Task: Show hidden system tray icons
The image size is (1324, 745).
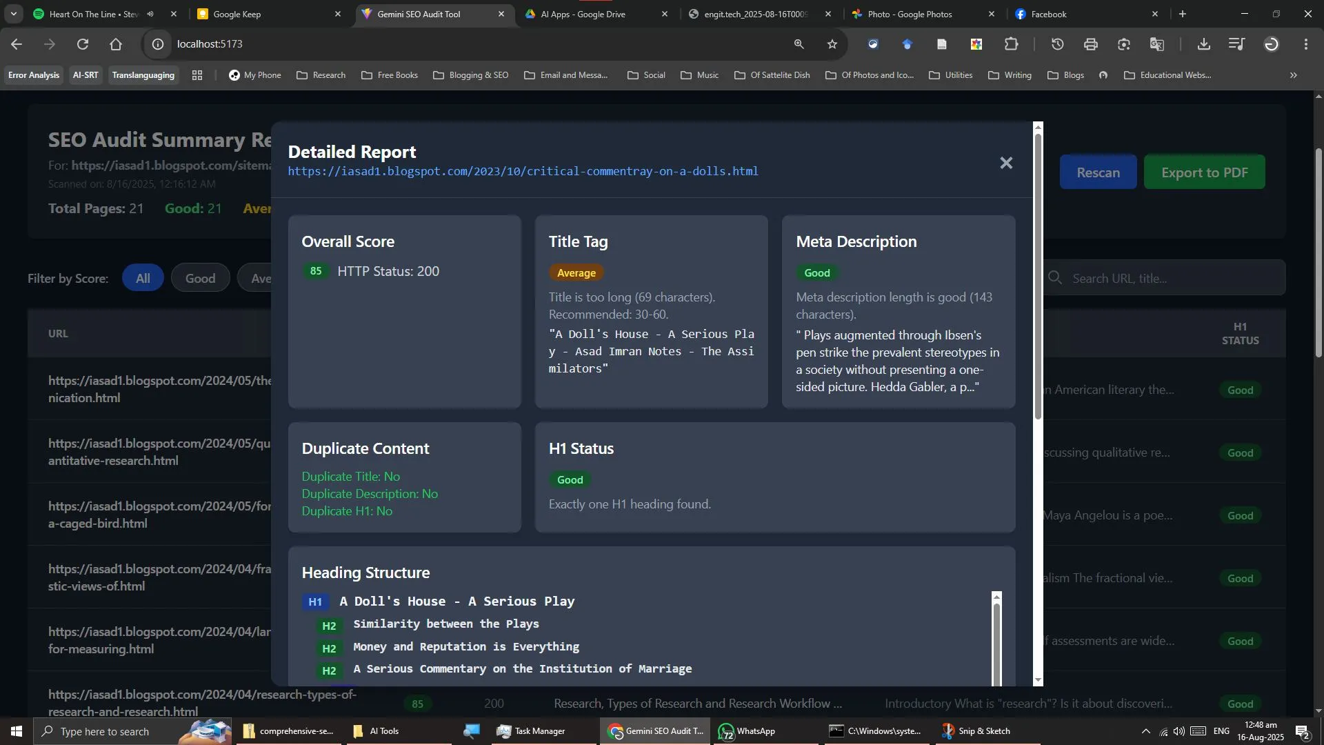Action: point(1145,731)
